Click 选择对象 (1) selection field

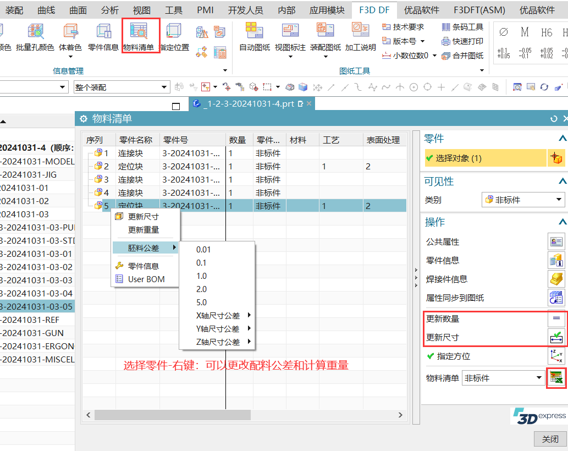pos(486,158)
